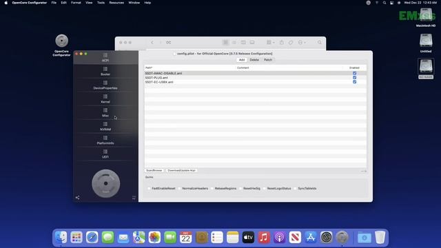This screenshot has height=248, width=441.
Task: Select the SSDT-PLUG.aml row
Action: [x=256, y=77]
